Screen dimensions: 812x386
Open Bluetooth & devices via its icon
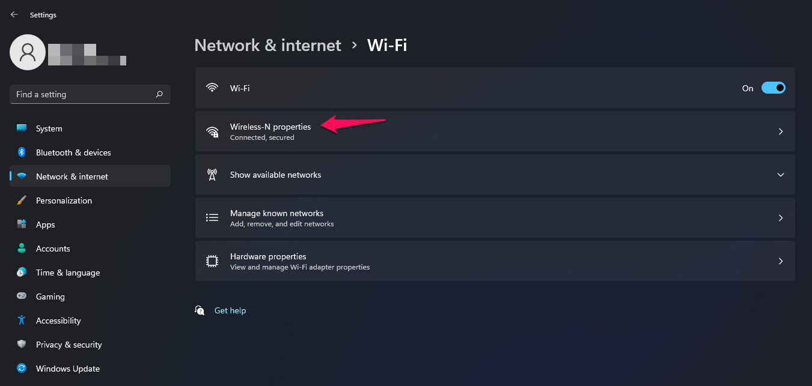click(x=21, y=152)
